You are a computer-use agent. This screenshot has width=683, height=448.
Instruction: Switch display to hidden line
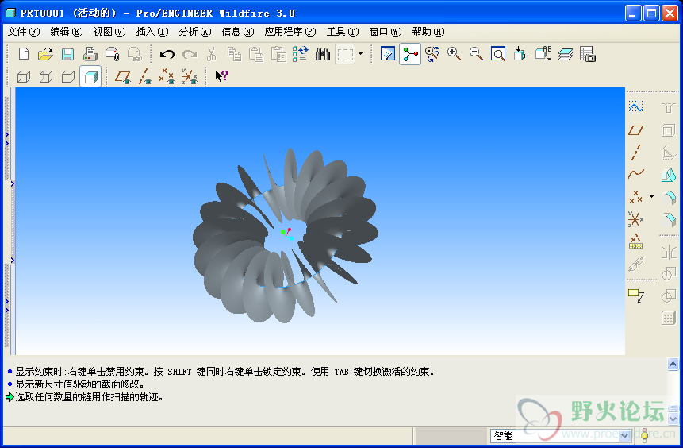(x=46, y=77)
